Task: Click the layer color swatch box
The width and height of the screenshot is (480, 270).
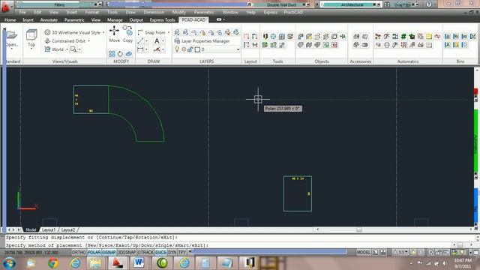Action: 197,49
